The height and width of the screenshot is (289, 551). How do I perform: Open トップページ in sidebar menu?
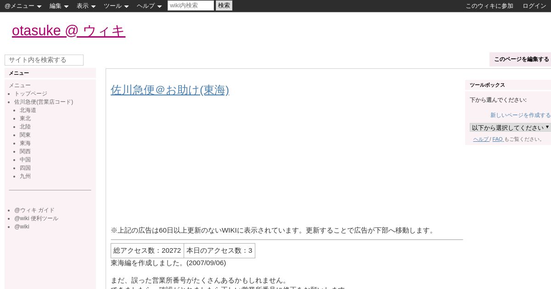(31, 94)
